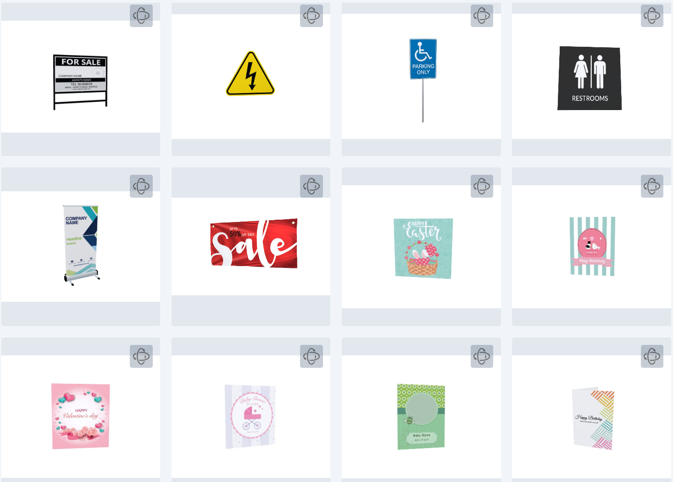Click 3D rotate icon on Baby Shower card

coord(311,356)
